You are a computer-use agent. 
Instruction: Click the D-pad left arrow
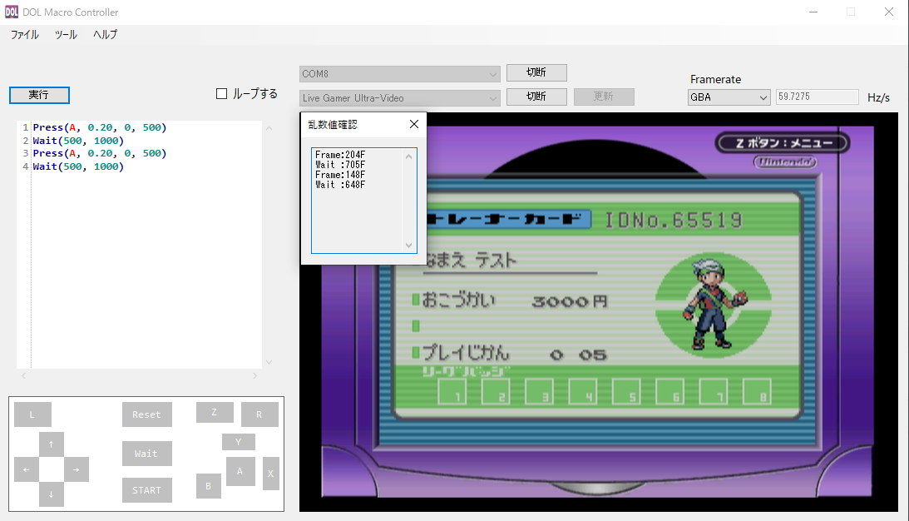coord(26,469)
